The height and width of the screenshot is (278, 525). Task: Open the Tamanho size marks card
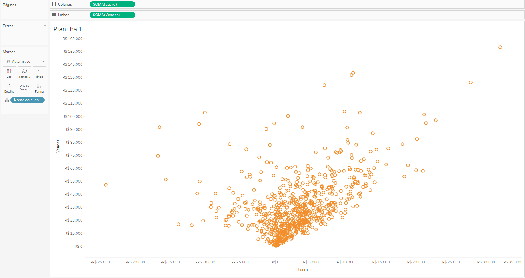click(x=24, y=73)
